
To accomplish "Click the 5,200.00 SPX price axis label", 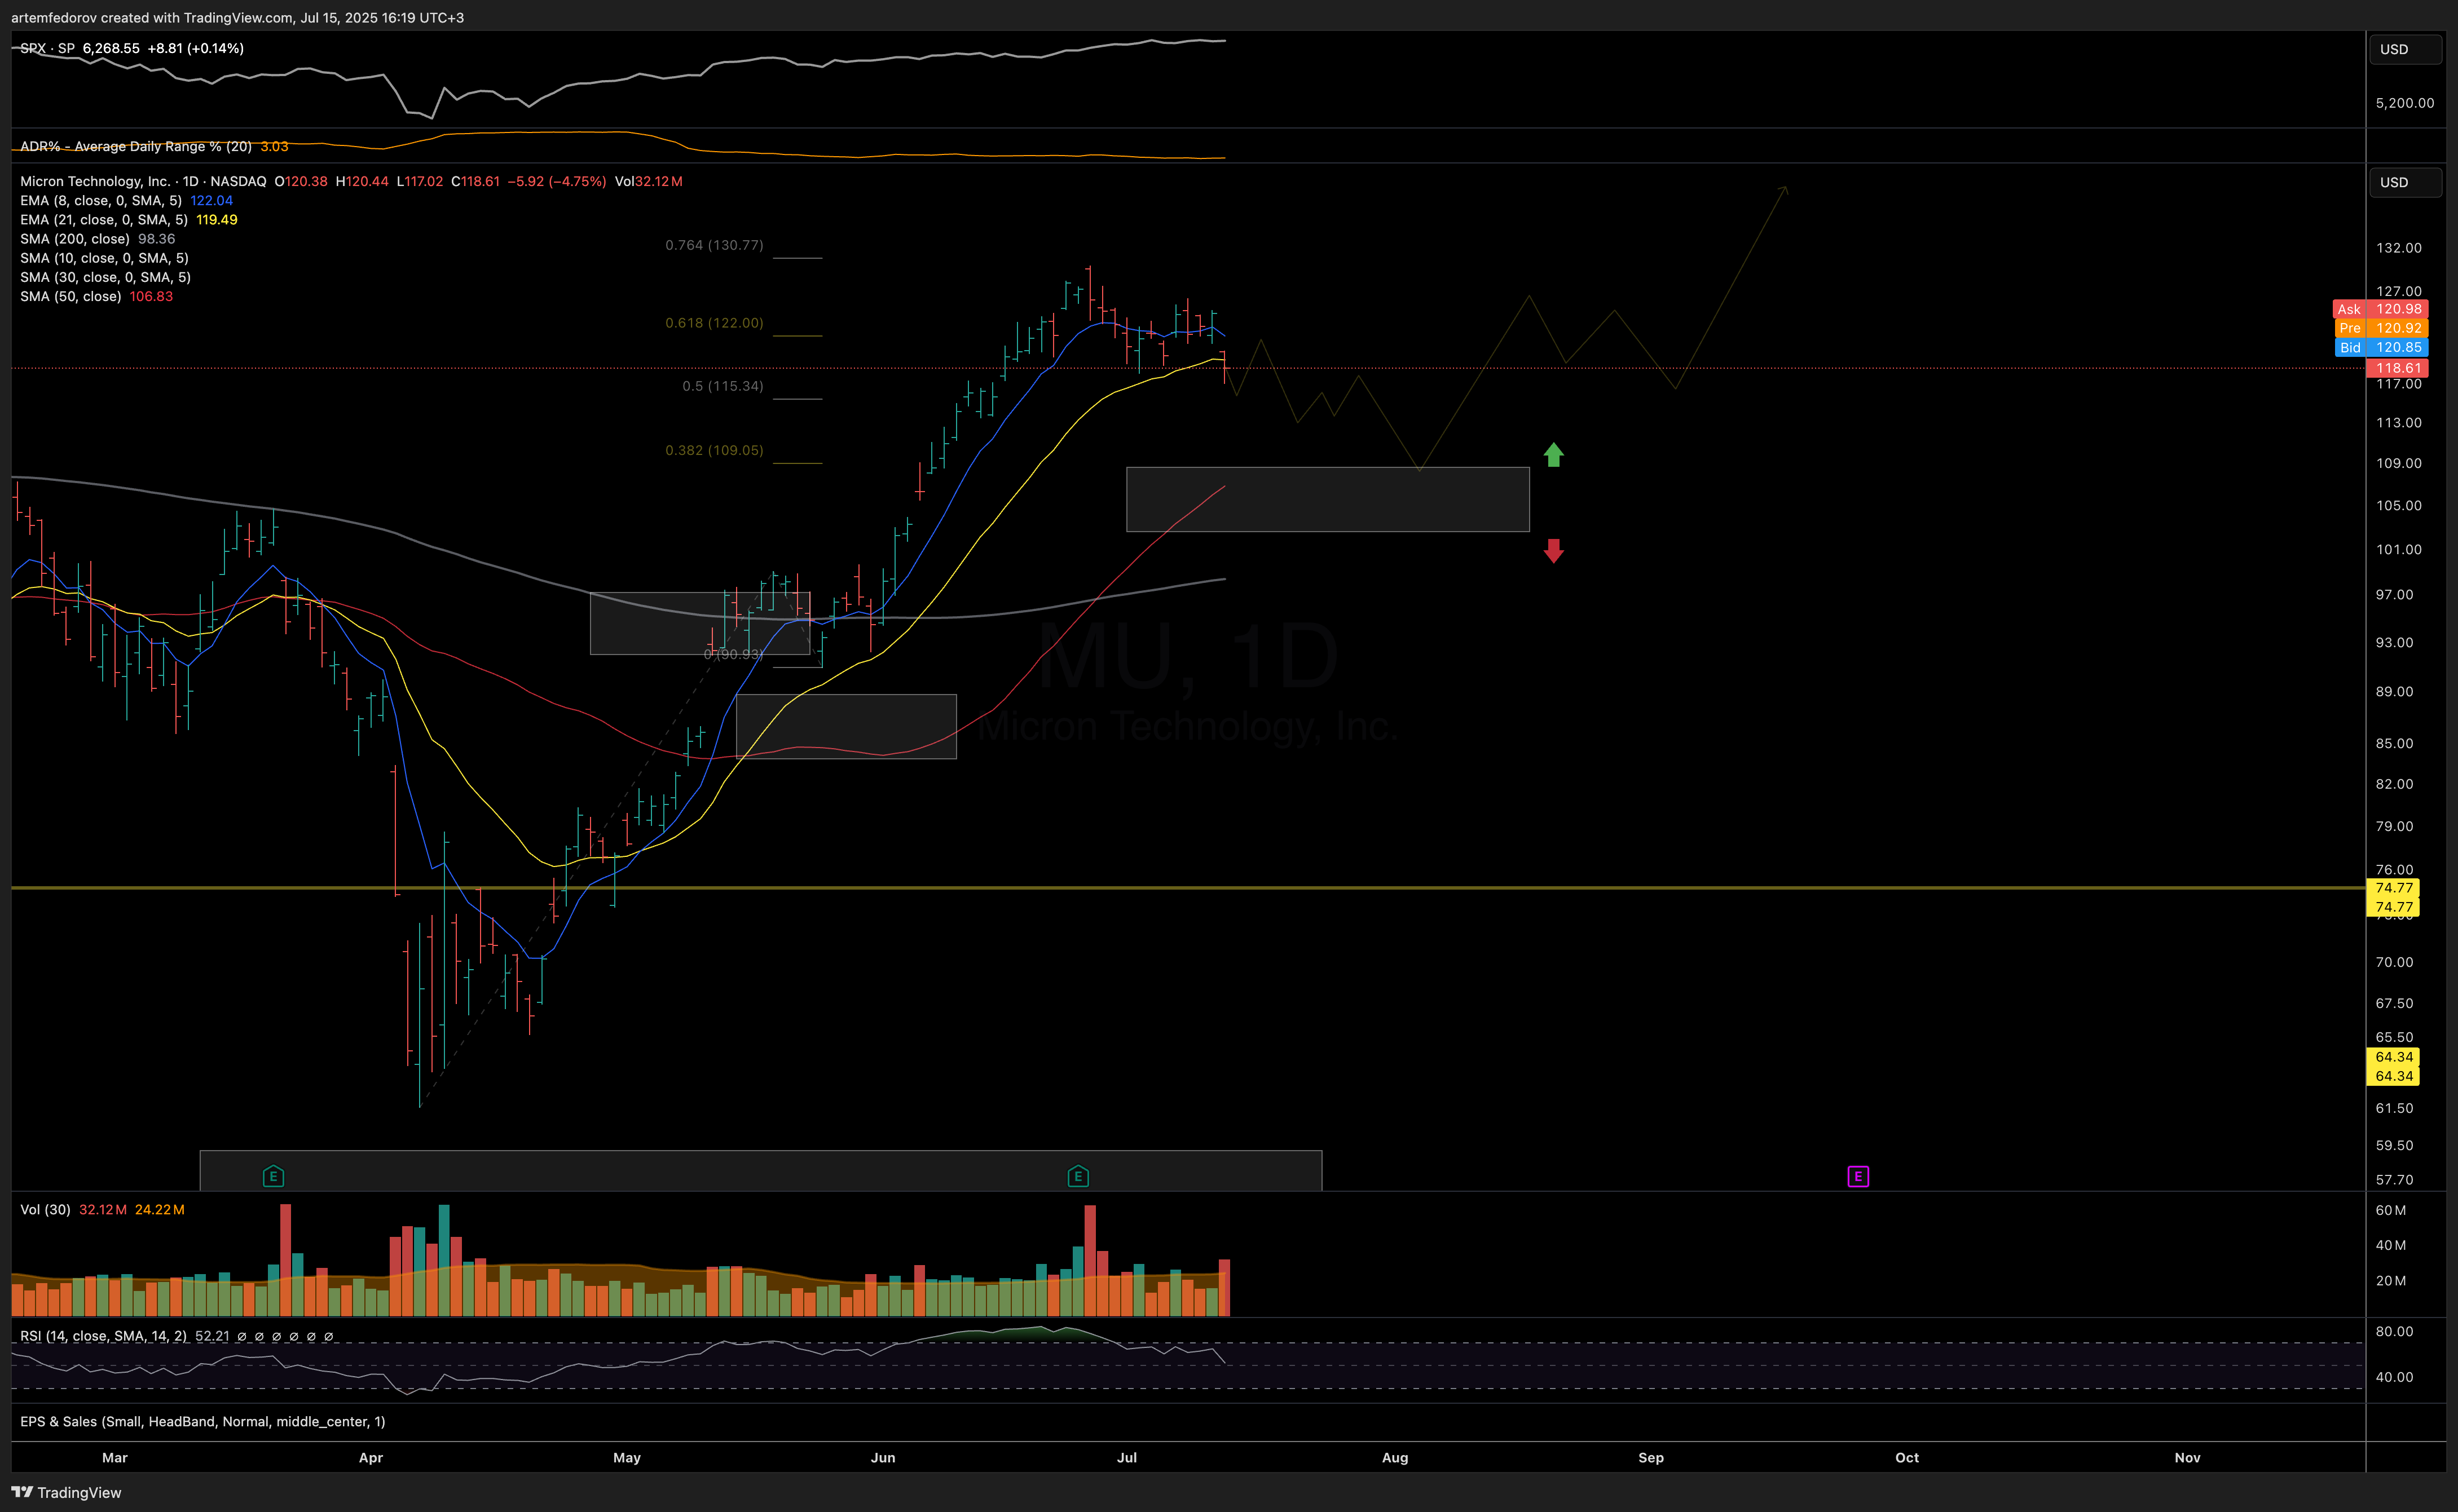I will point(2405,103).
